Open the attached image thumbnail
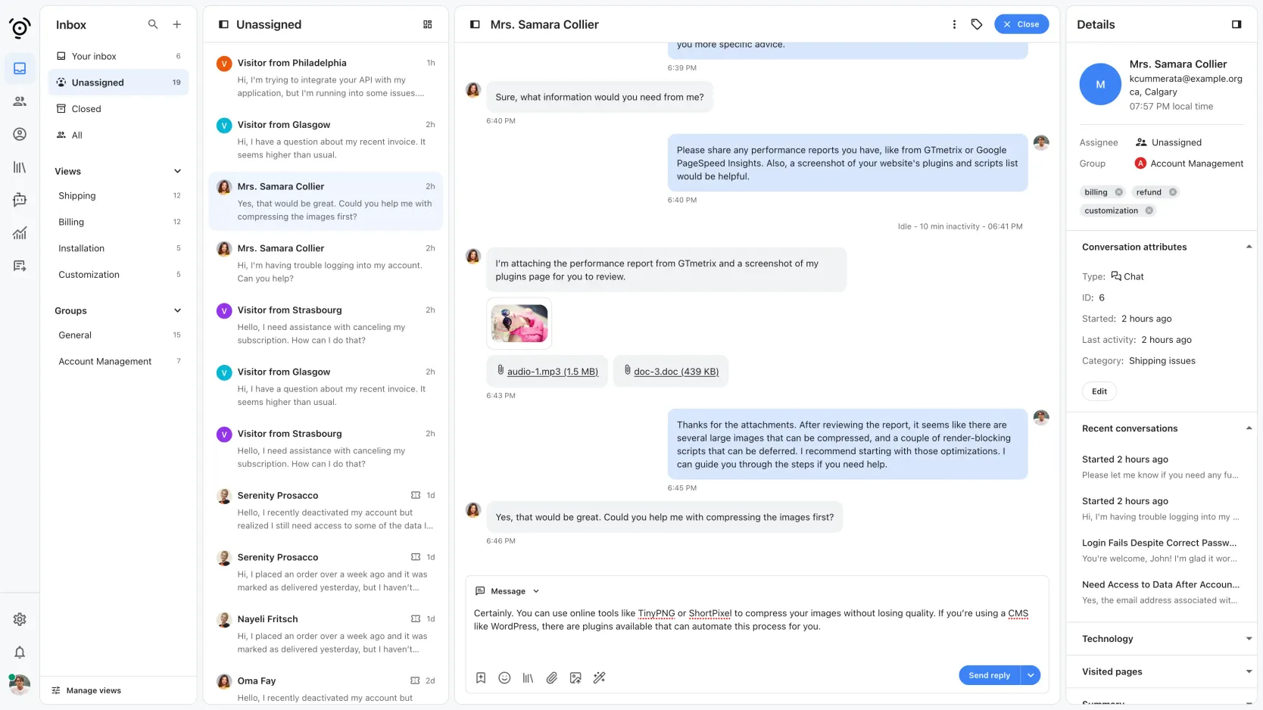Screen dimensions: 1263x710 tap(519, 323)
